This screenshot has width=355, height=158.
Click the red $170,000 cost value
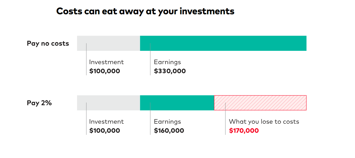244,131
